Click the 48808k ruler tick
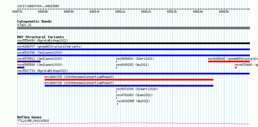Image resolution: width=258 pixels, height=127 pixels. click(43, 12)
